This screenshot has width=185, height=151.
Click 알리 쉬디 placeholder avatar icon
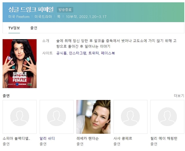pos(57,117)
